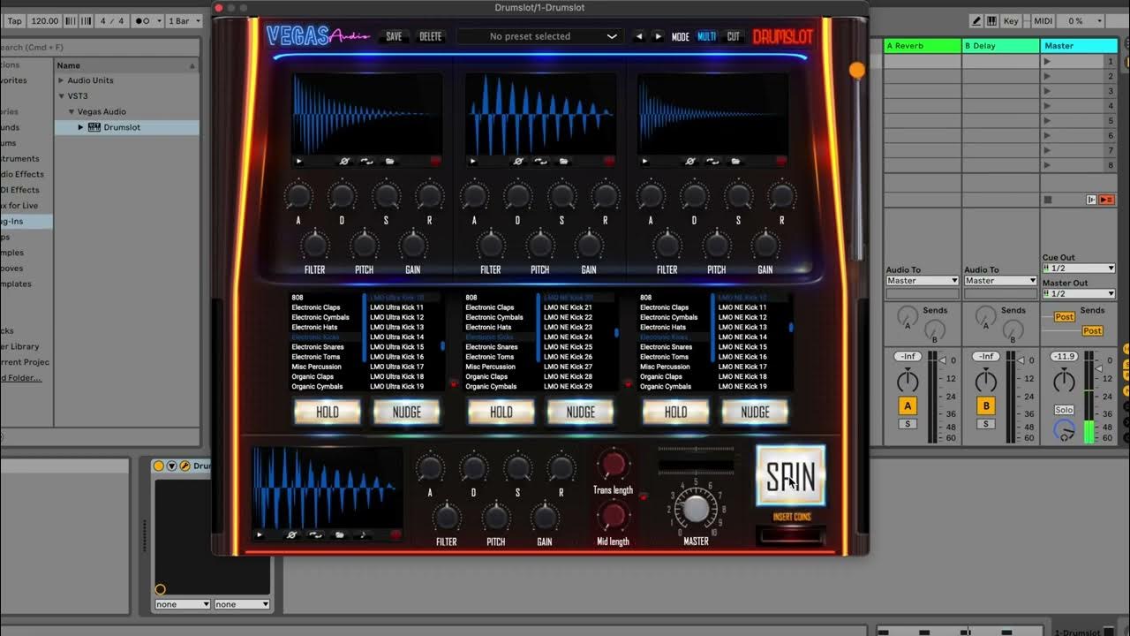
Task: Click Master Stop Clips square button
Action: 1048,200
